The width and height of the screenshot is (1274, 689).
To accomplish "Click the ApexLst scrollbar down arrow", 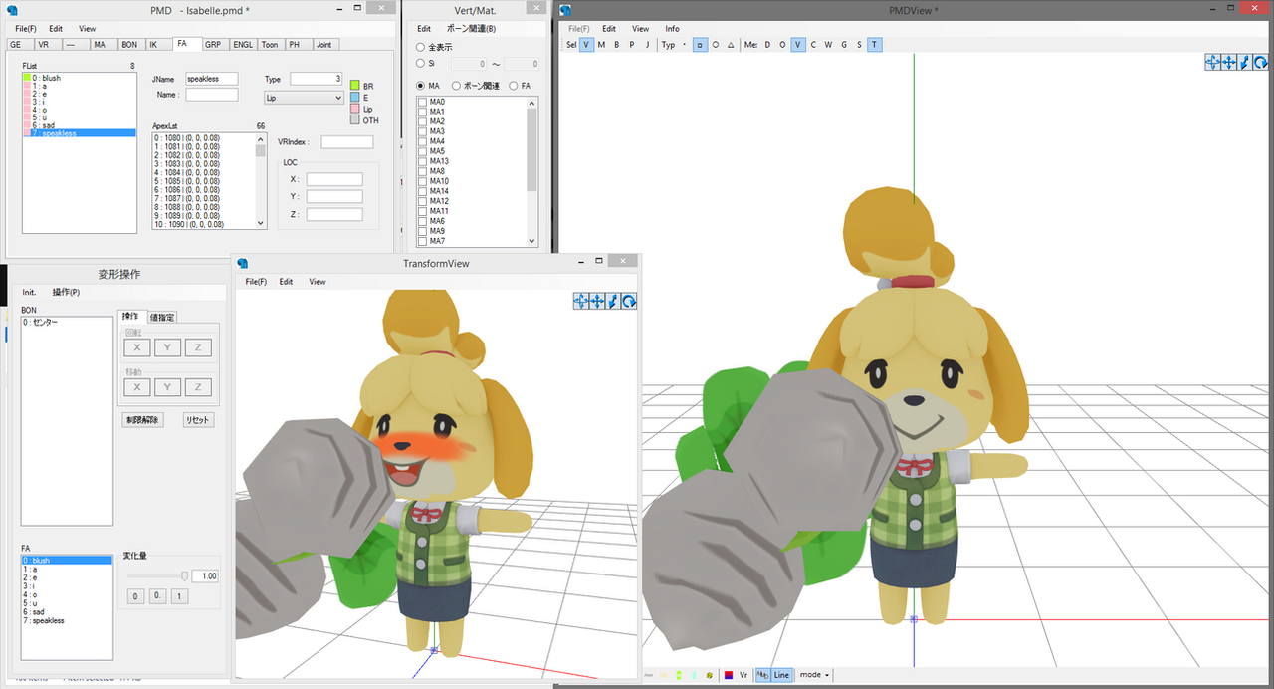I will coord(261,224).
